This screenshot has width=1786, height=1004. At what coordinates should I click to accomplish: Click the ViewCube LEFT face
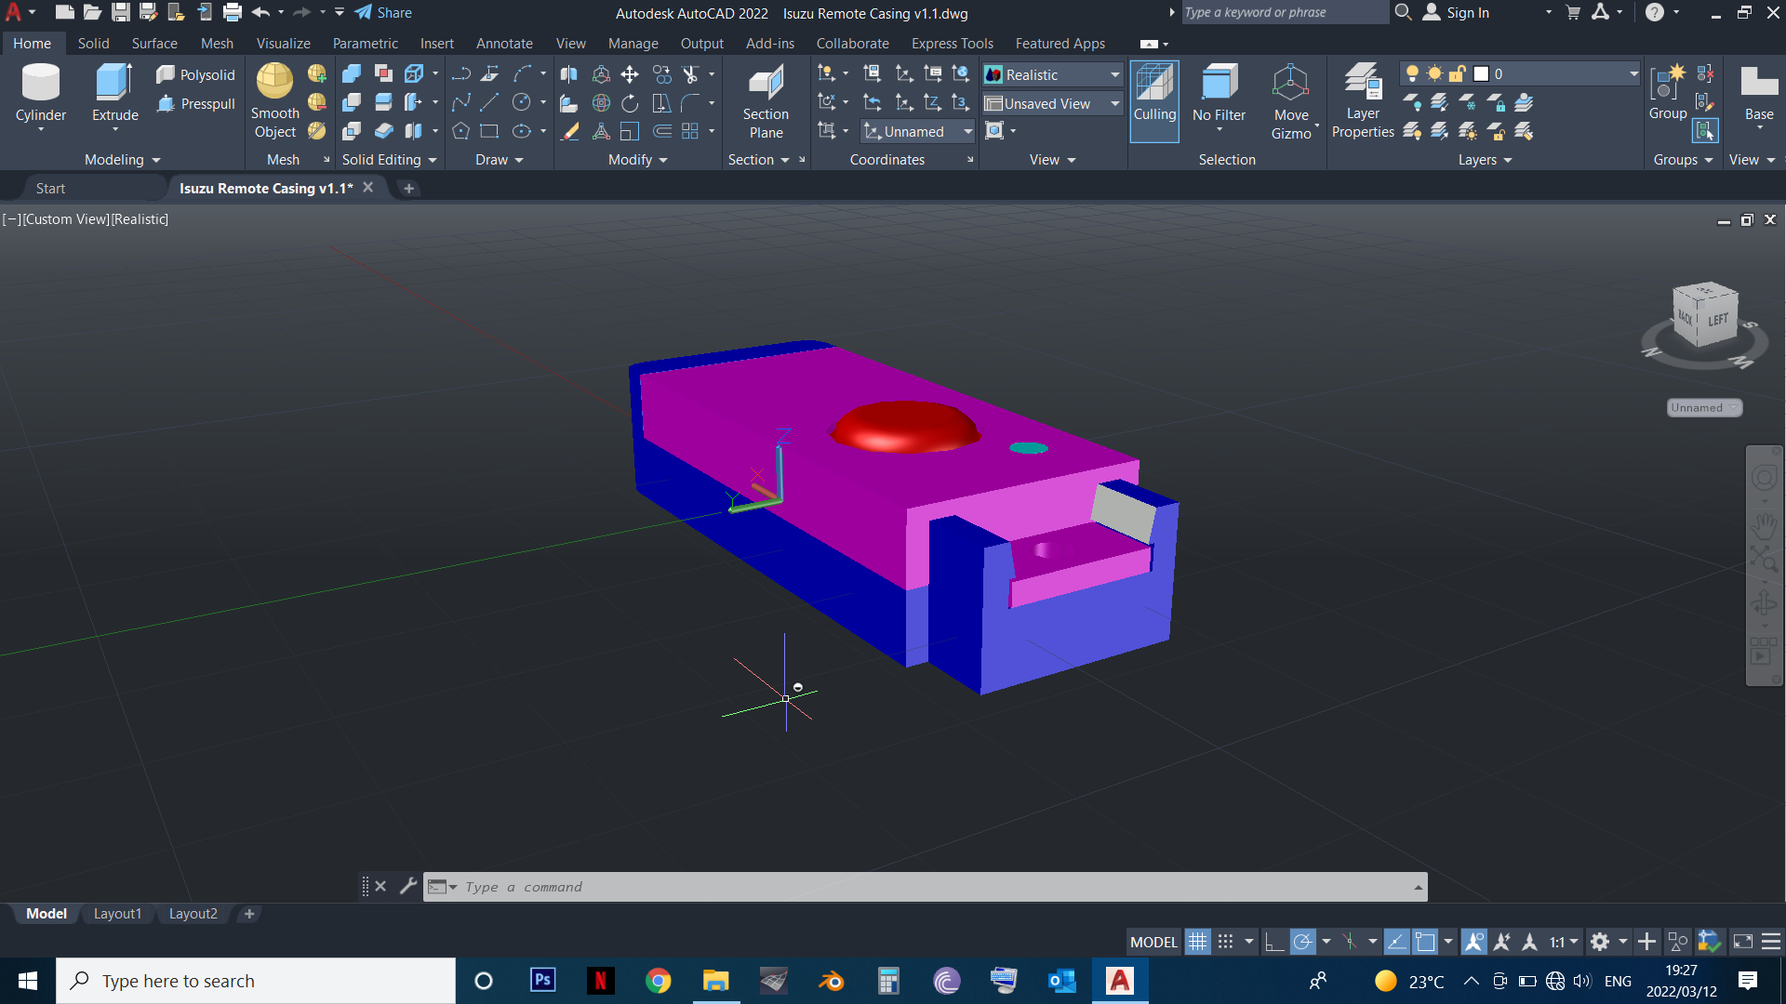click(1718, 319)
